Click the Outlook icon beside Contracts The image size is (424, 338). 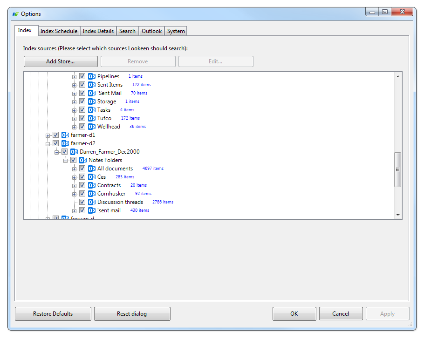click(92, 185)
